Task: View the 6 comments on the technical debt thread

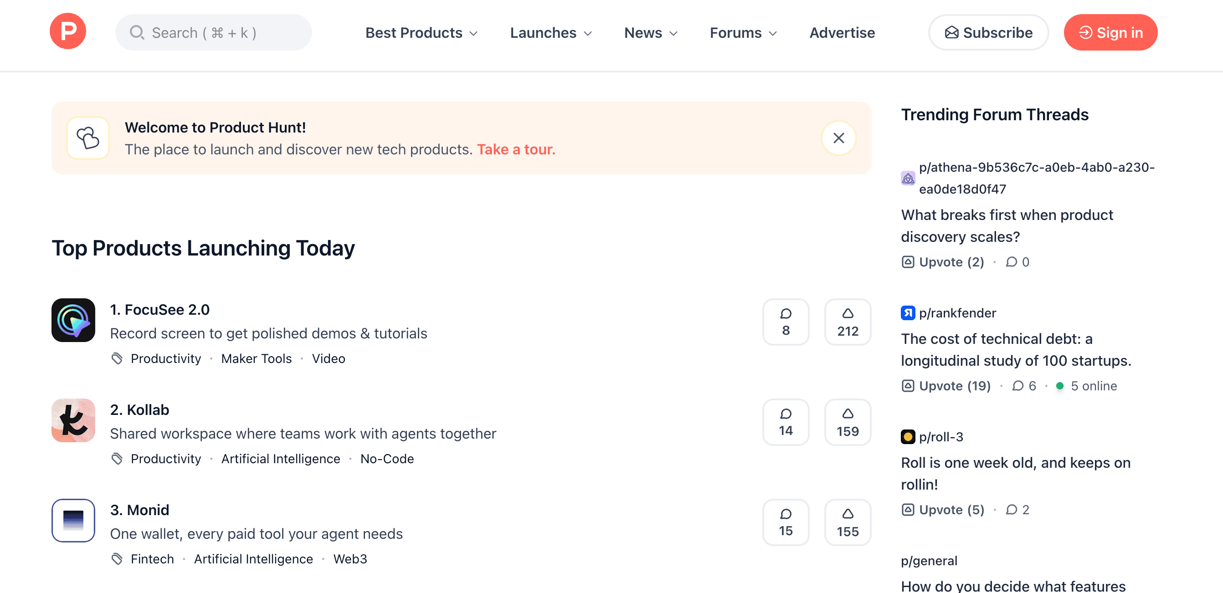Action: point(1024,386)
